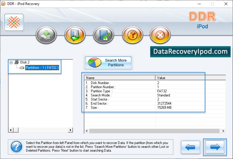Click the Value column header

[190, 78]
